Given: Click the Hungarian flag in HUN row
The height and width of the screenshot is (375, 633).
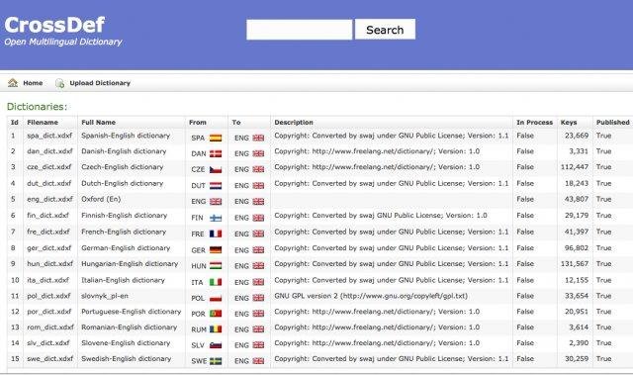Looking at the screenshot, I should [216, 265].
